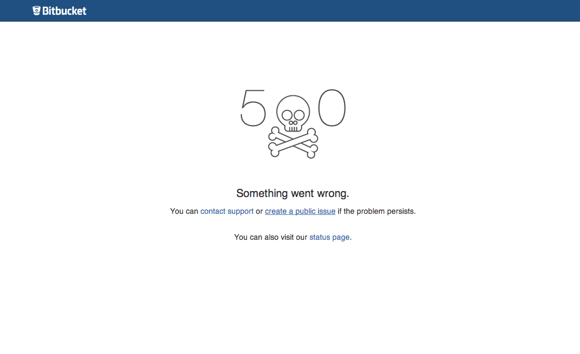Image resolution: width=580 pixels, height=354 pixels.
Task: Click the 'You can' text before contact support
Action: click(x=184, y=211)
